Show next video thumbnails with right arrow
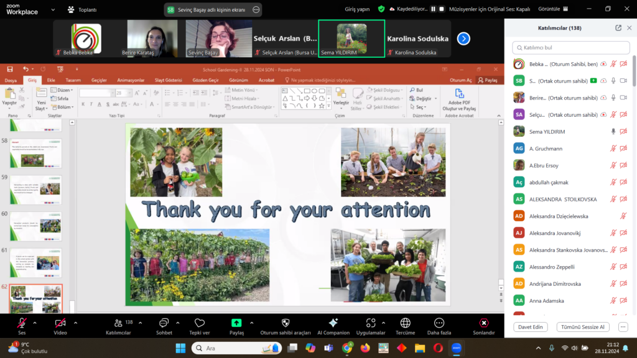637x358 pixels. [463, 39]
